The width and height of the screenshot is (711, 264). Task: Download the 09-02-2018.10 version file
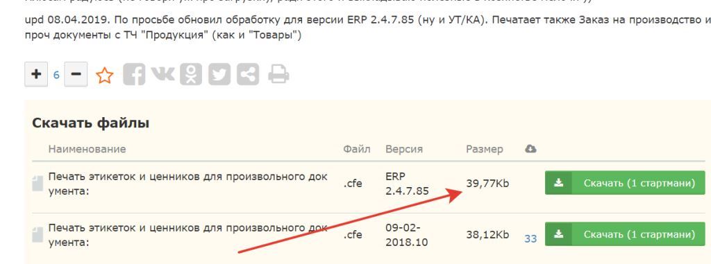pyautogui.click(x=625, y=235)
